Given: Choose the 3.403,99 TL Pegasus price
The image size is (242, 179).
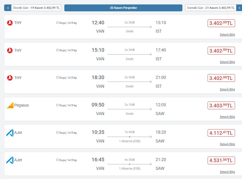Looking at the screenshot, I should click(x=221, y=105).
